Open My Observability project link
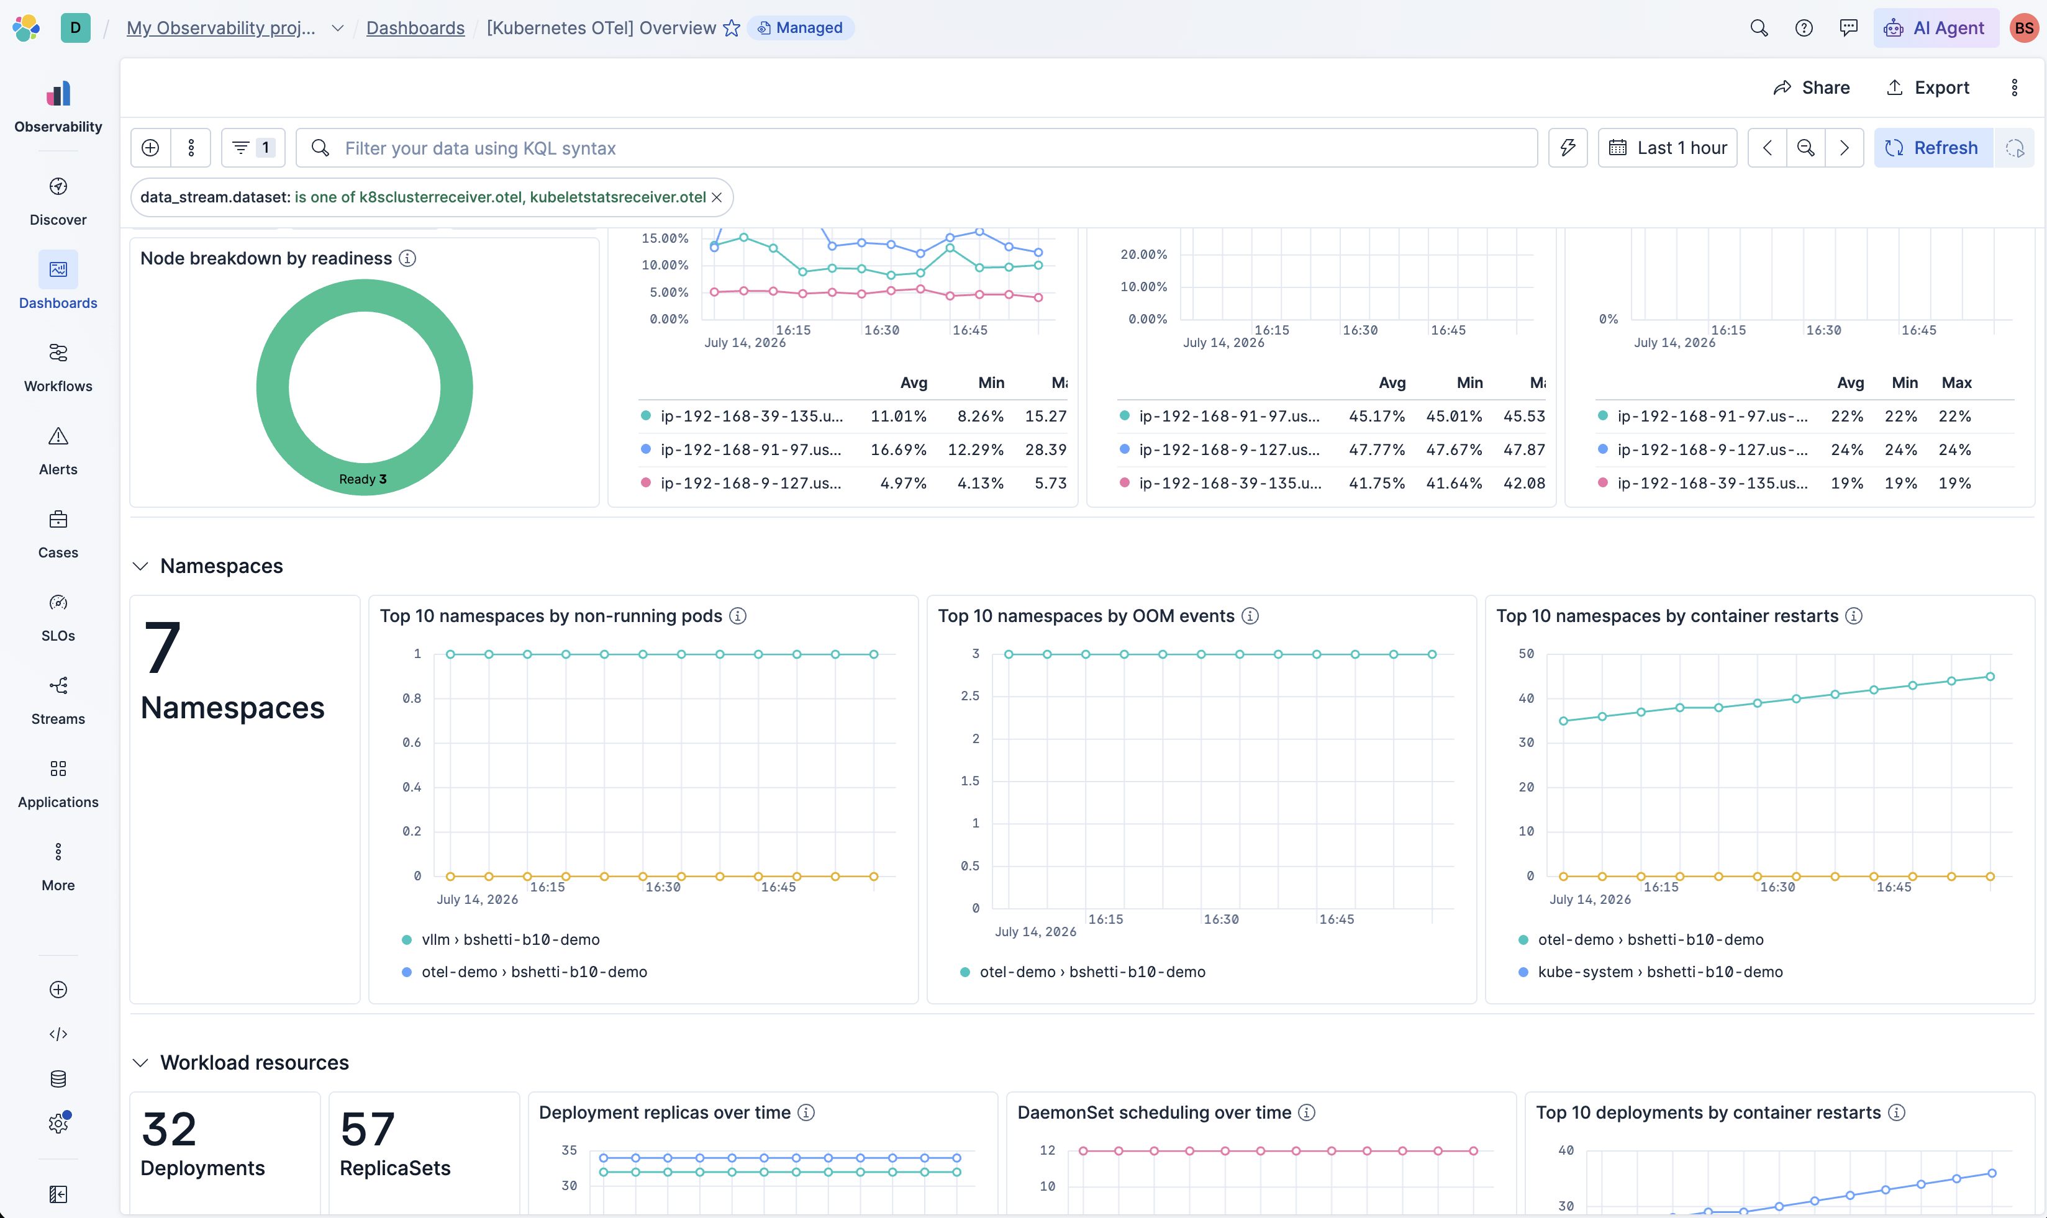This screenshot has height=1218, width=2047. 220,28
